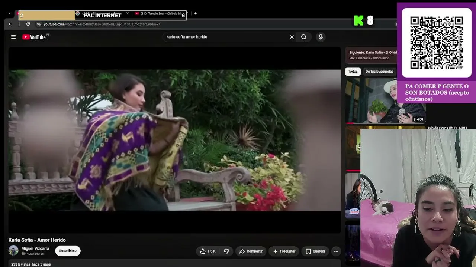
Task: Go back with the browser back arrow
Action: coord(10,24)
